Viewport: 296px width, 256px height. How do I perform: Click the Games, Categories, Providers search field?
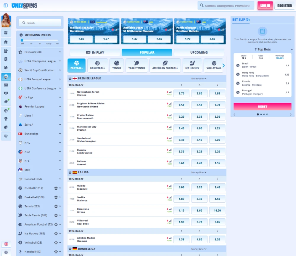226,6
